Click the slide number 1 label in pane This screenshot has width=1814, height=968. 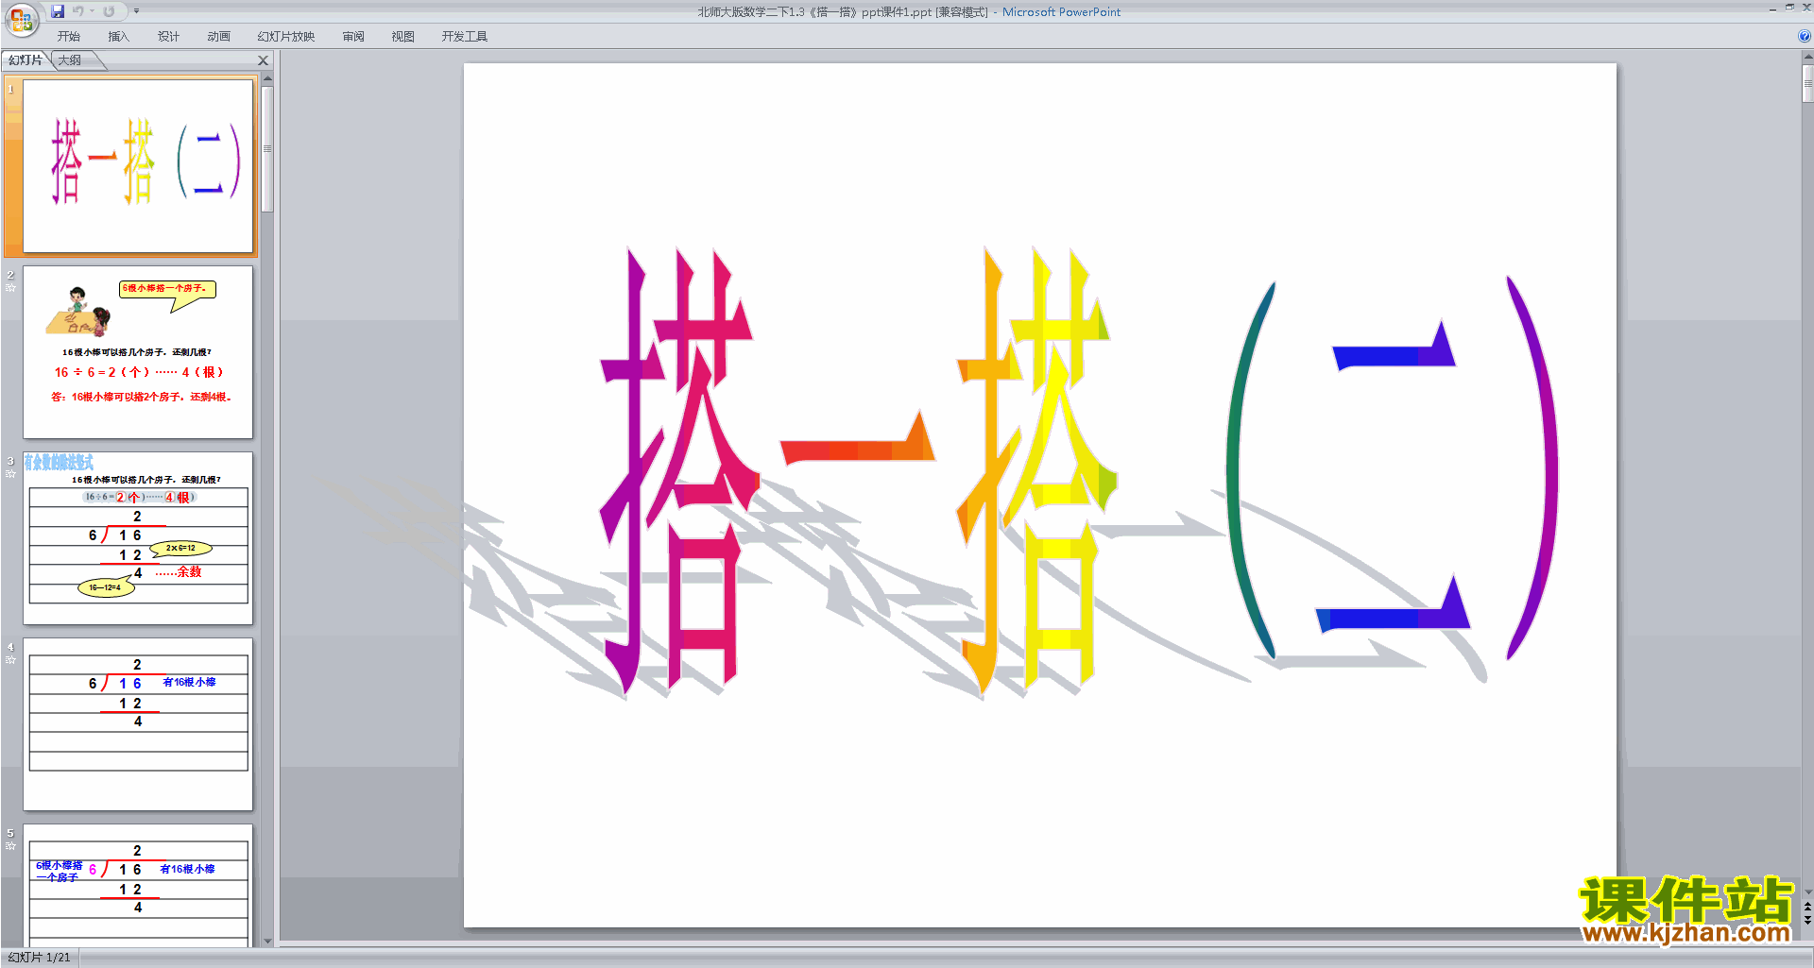click(10, 90)
